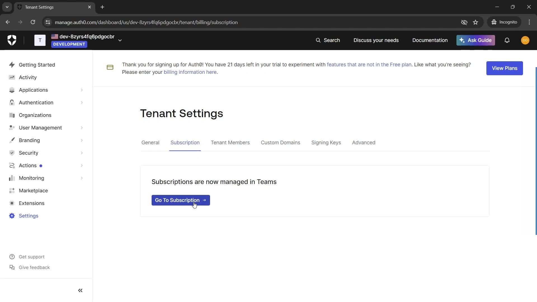
Task: Click Go To Subscription button
Action: click(x=181, y=200)
